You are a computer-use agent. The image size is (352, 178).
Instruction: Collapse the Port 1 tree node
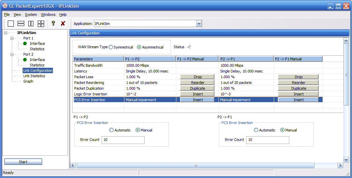(12, 38)
